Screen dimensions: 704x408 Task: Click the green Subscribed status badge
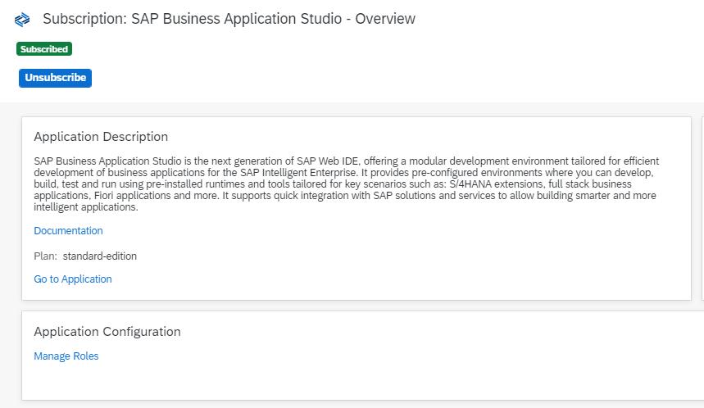coord(44,49)
